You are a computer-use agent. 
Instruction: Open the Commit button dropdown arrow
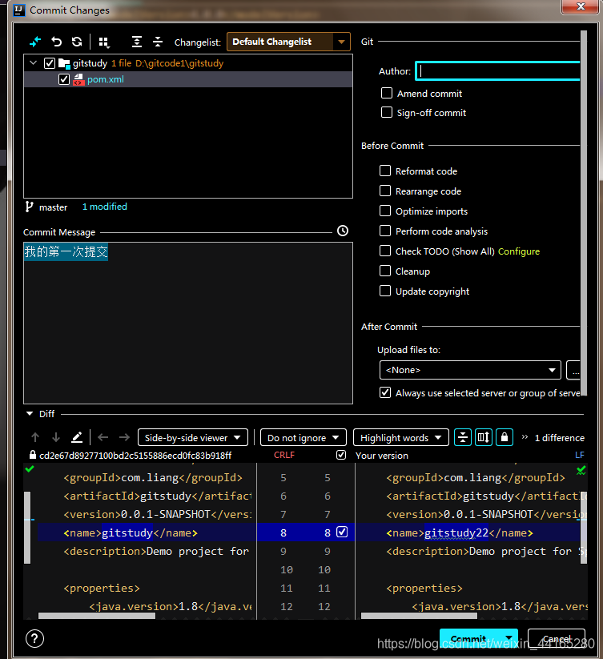(x=509, y=638)
